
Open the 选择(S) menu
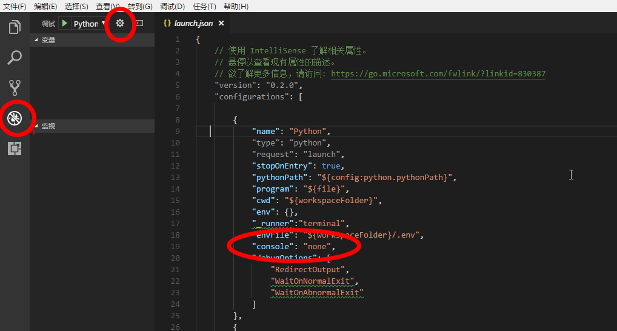point(76,6)
